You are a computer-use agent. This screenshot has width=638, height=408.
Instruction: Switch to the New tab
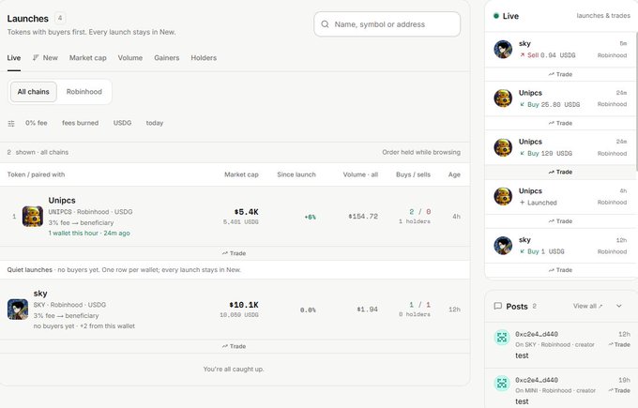coord(45,58)
